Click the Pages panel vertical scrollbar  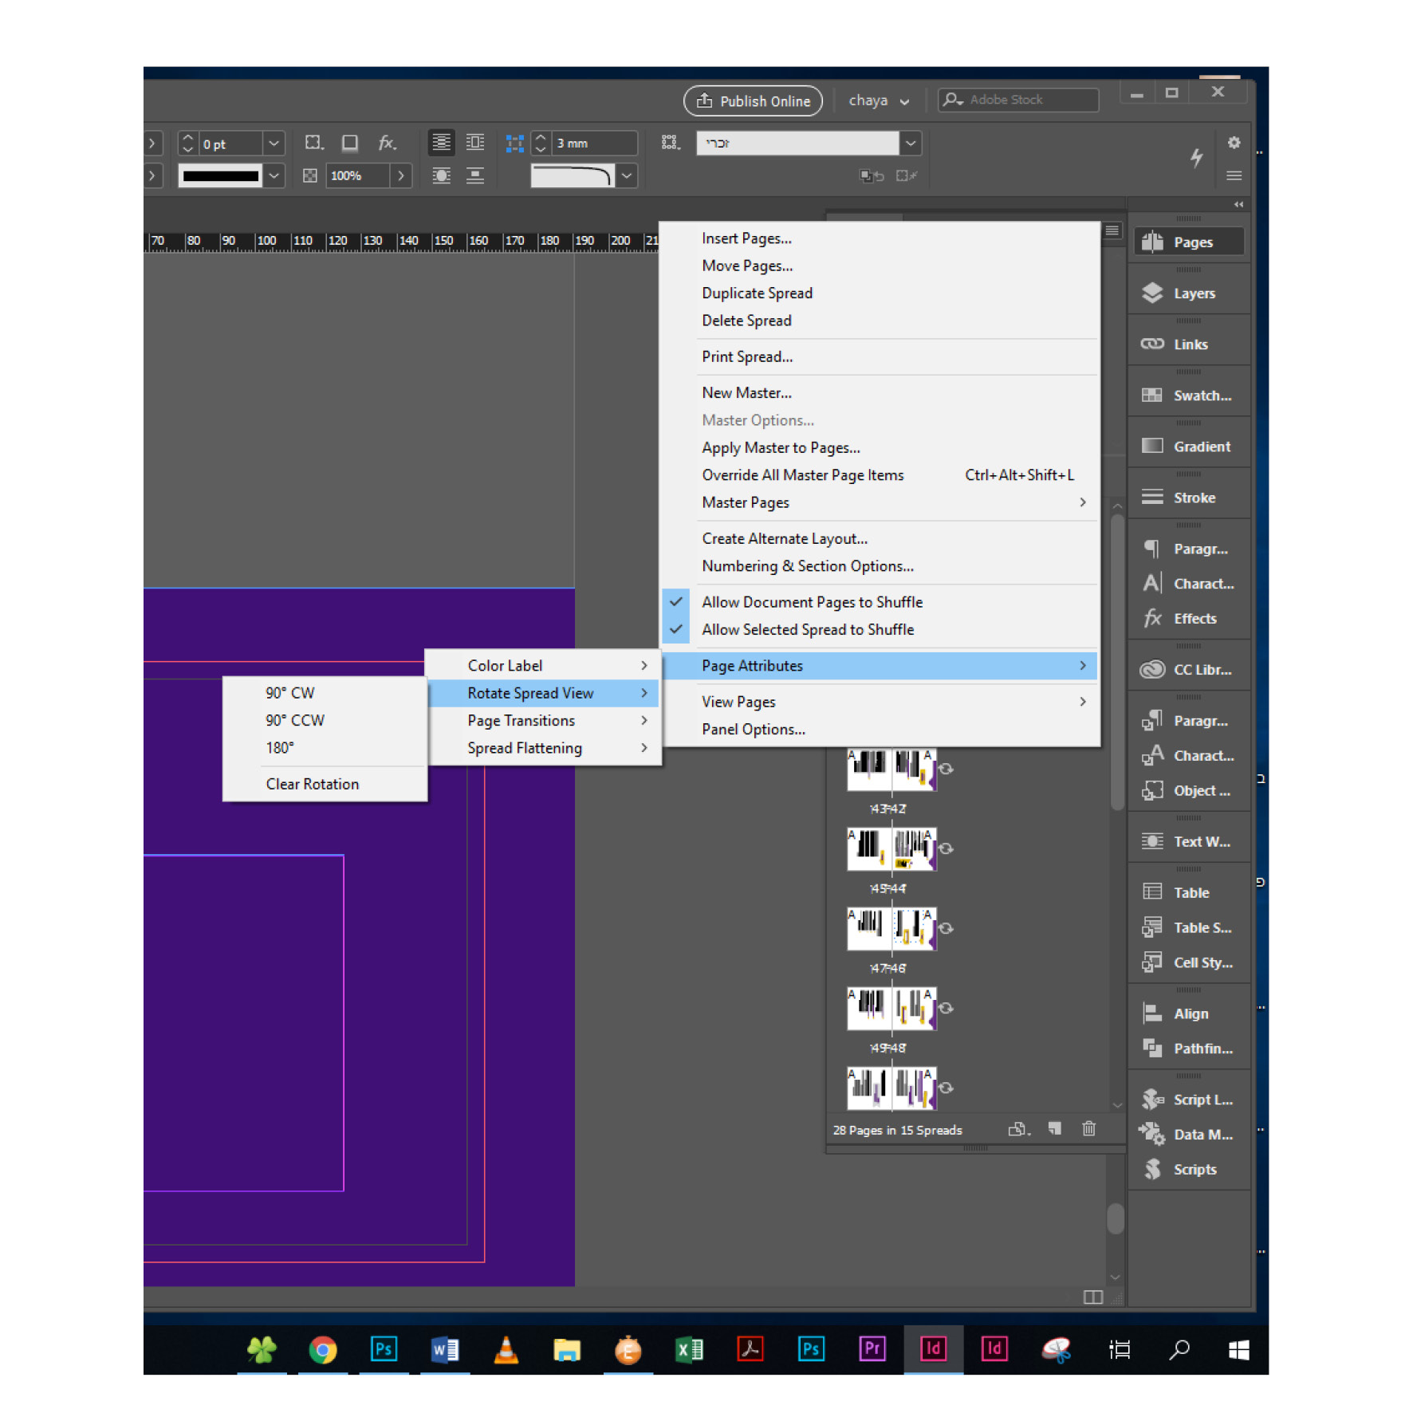[1116, 663]
